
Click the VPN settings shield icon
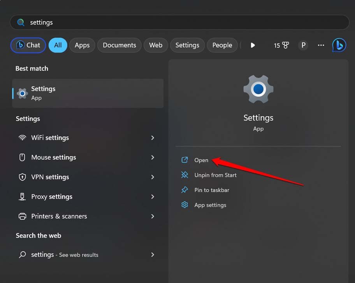point(22,177)
